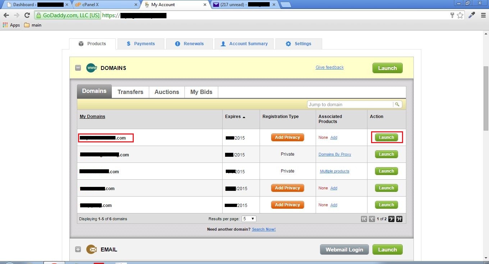Go to last page of domains

pos(399,219)
